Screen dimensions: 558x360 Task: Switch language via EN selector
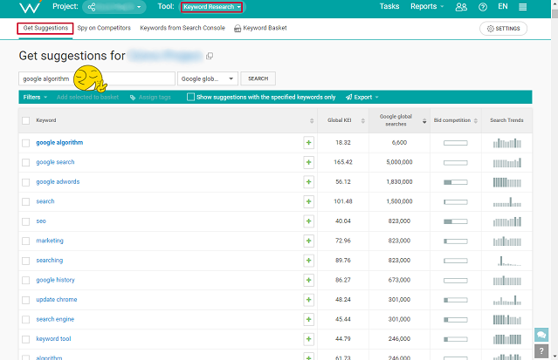click(502, 6)
